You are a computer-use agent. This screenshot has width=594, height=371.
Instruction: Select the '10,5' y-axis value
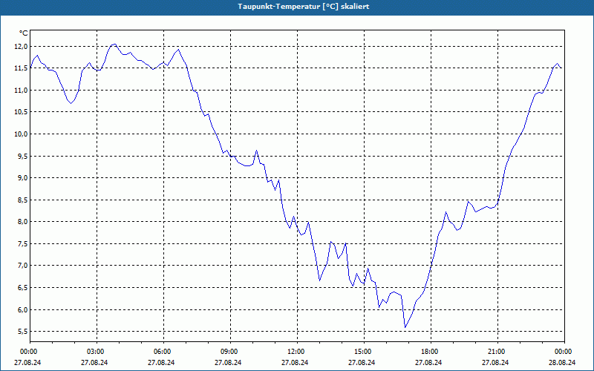point(21,112)
